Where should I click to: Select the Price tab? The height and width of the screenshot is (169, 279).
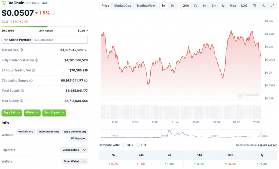(x=105, y=6)
